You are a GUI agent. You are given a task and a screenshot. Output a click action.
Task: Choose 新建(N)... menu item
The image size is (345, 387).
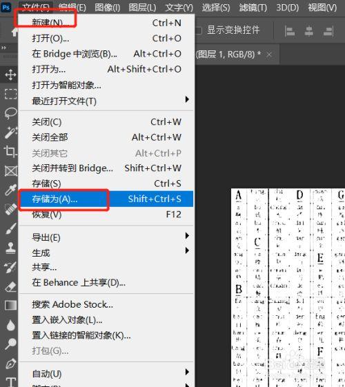(x=106, y=23)
